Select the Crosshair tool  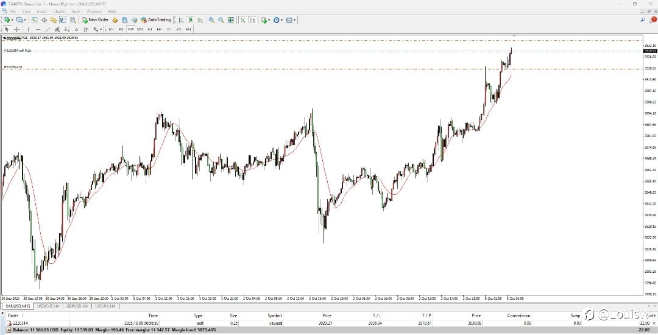point(17,29)
